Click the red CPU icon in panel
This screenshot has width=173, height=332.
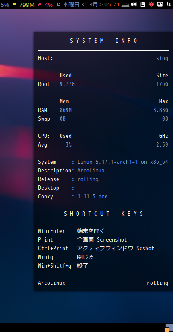(x=40, y=4)
